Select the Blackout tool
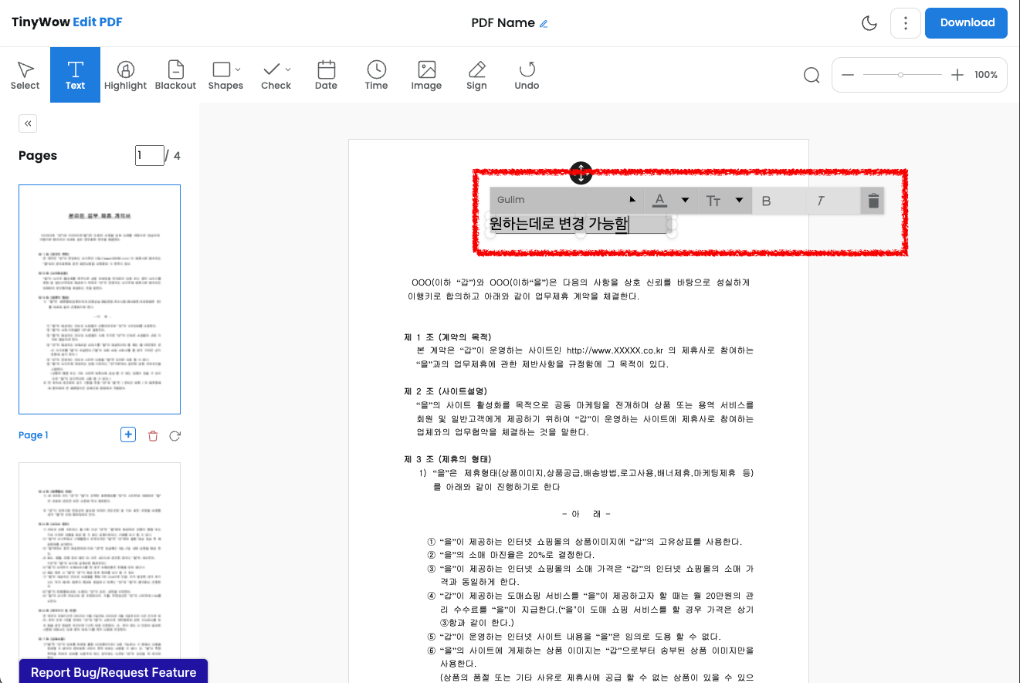 coord(175,75)
